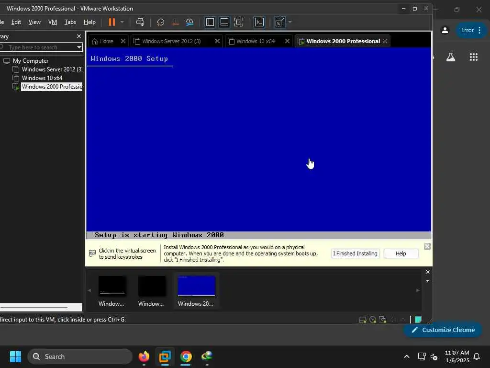This screenshot has height=368, width=490.
Task: Open the Chrome profile avatar icon
Action: pyautogui.click(x=445, y=30)
